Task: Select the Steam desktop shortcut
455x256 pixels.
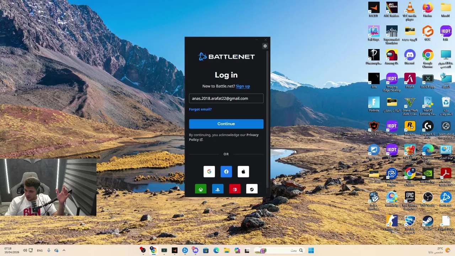Action: [x=428, y=223]
